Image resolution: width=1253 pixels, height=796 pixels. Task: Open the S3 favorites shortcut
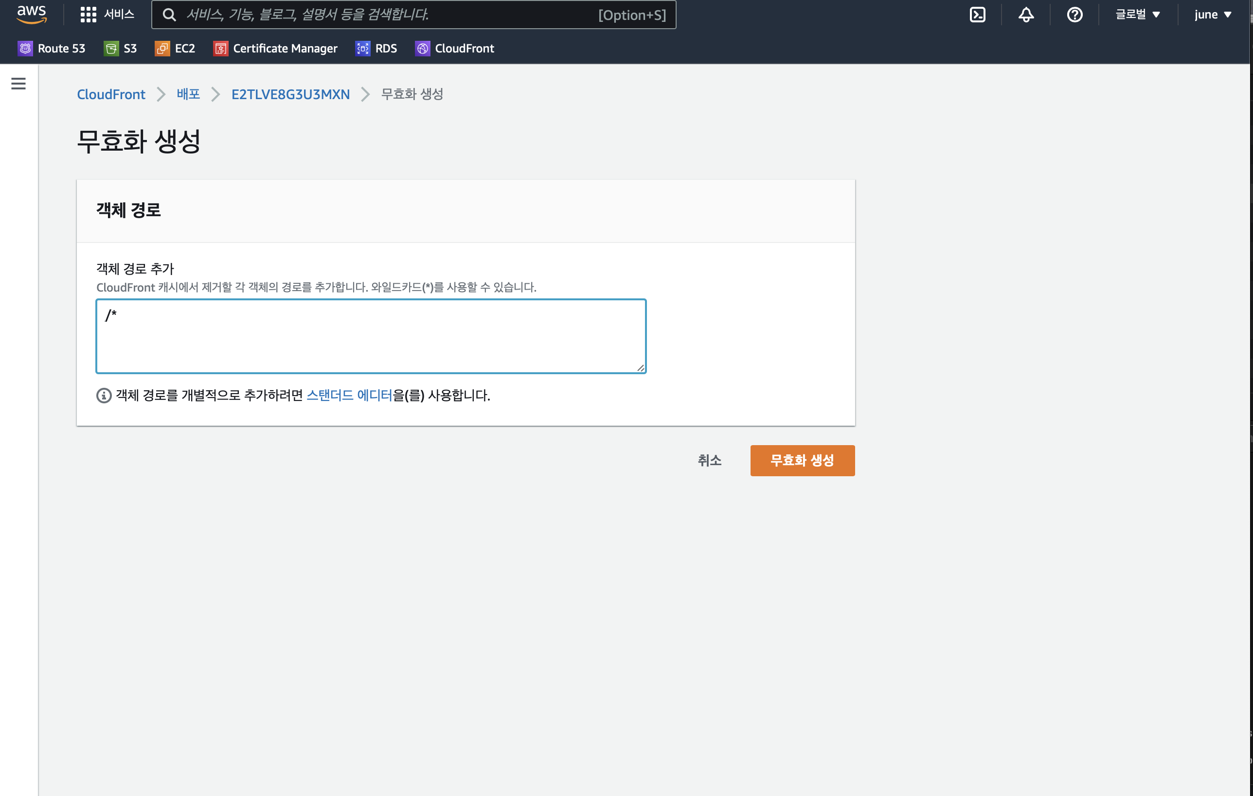(120, 48)
